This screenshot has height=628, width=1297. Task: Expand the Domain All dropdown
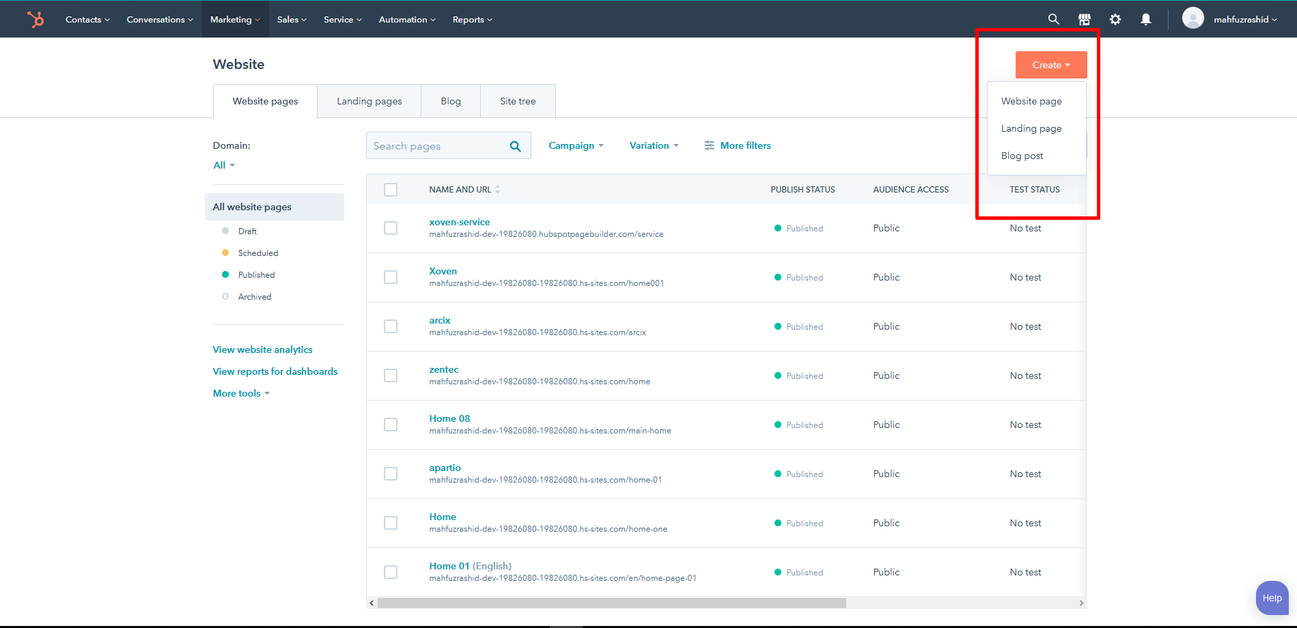click(223, 165)
